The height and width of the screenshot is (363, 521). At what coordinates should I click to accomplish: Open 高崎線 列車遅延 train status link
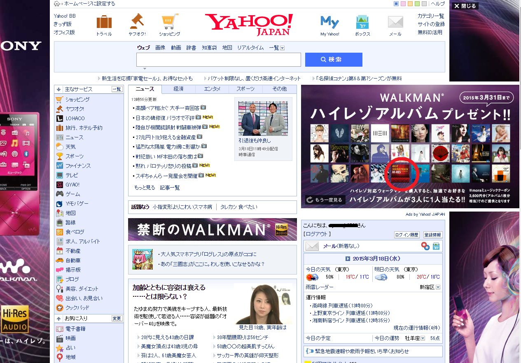tap(342, 306)
